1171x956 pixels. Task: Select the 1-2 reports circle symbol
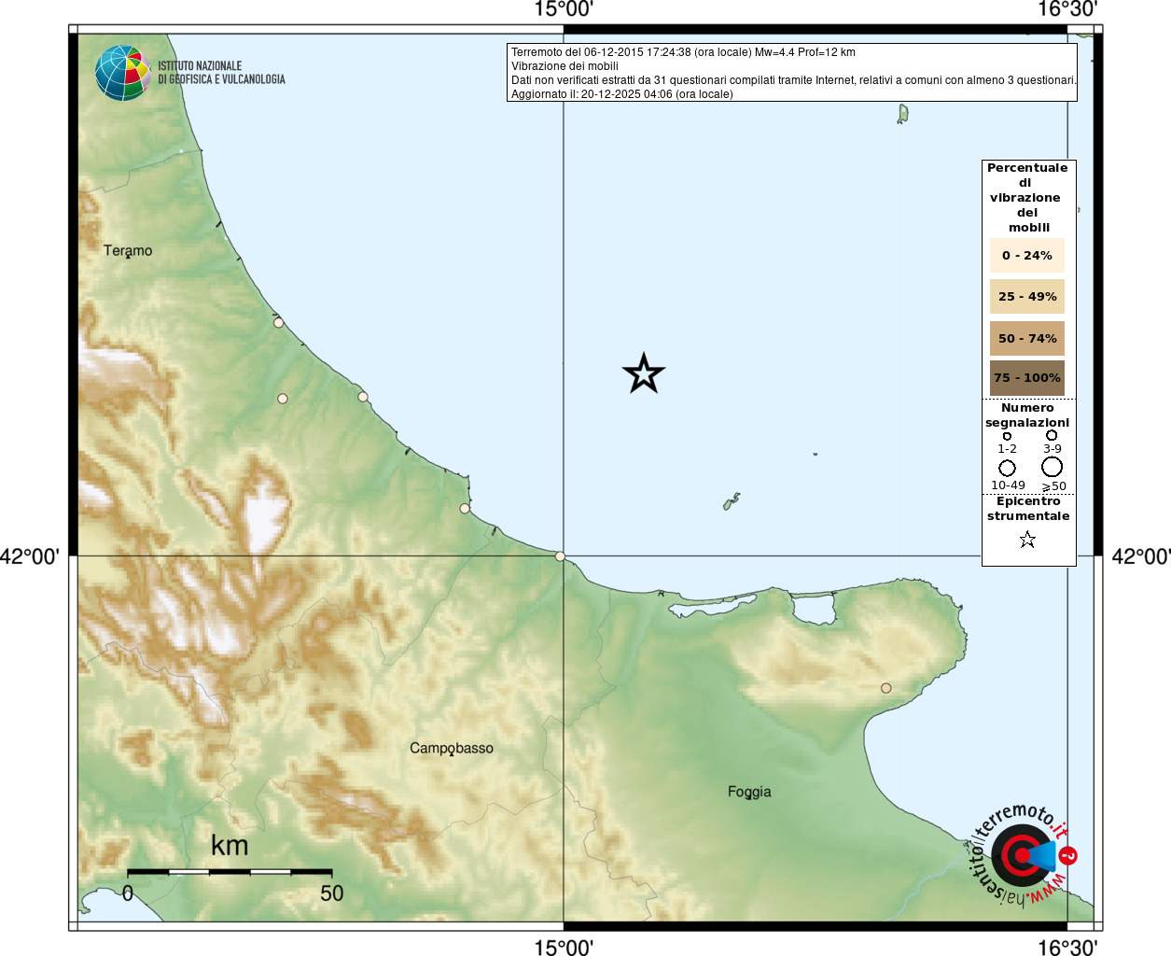coord(1007,436)
